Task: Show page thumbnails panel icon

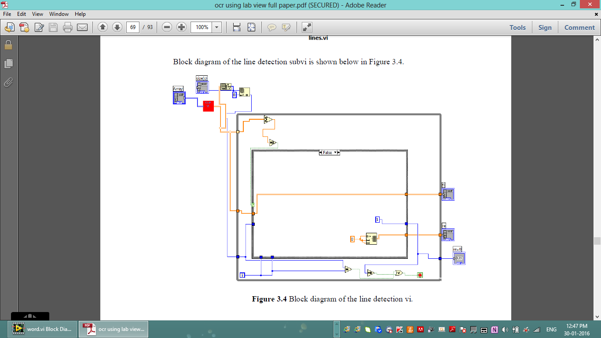Action: (x=8, y=63)
